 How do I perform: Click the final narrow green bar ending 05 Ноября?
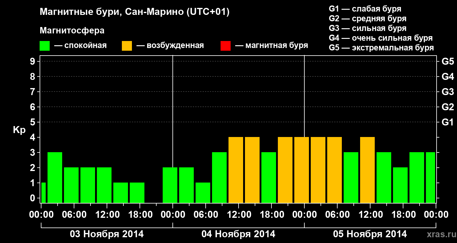click(x=430, y=177)
